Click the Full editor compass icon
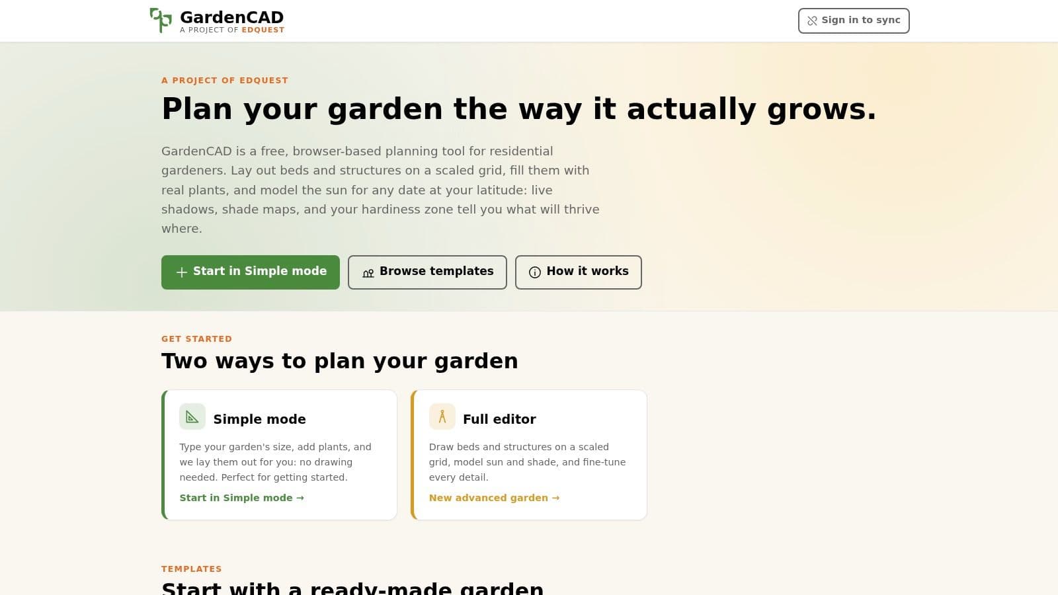 (442, 416)
